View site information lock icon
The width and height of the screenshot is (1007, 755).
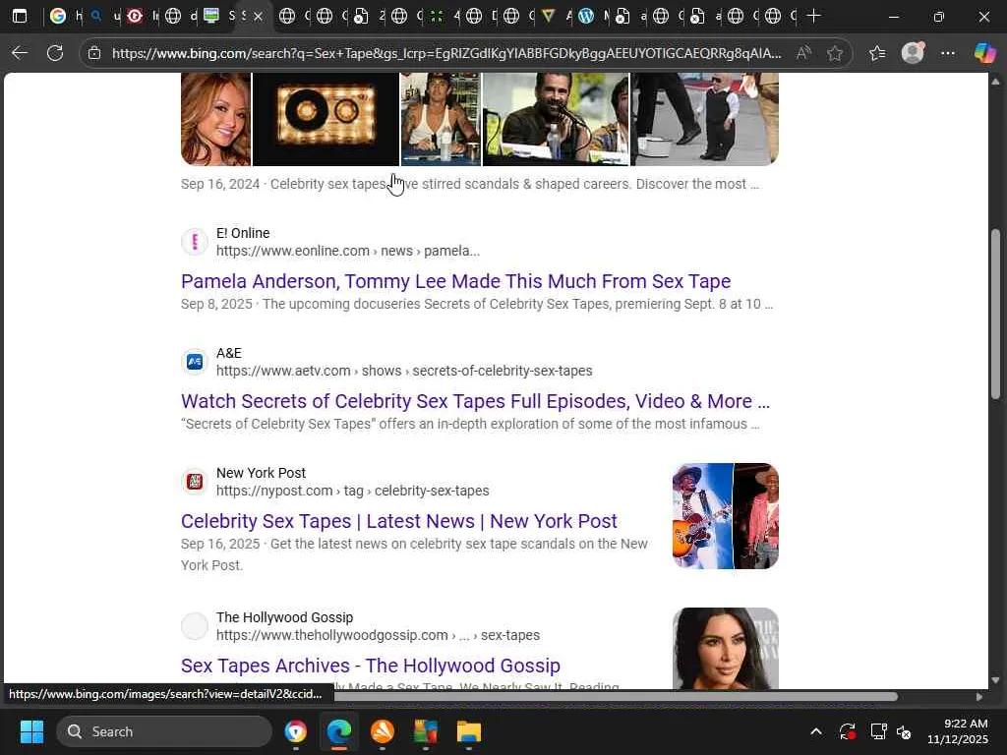pos(94,53)
